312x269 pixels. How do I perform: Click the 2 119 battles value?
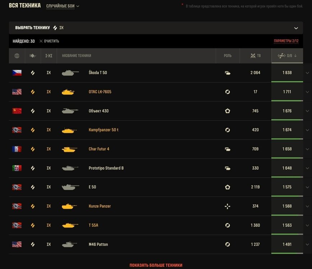(x=255, y=187)
